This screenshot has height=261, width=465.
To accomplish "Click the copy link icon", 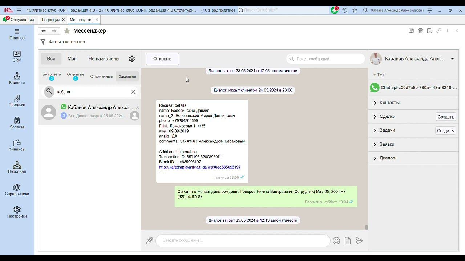I will pos(439,31).
